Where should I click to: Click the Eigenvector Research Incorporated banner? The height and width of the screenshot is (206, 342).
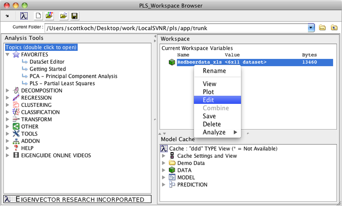tap(77, 200)
